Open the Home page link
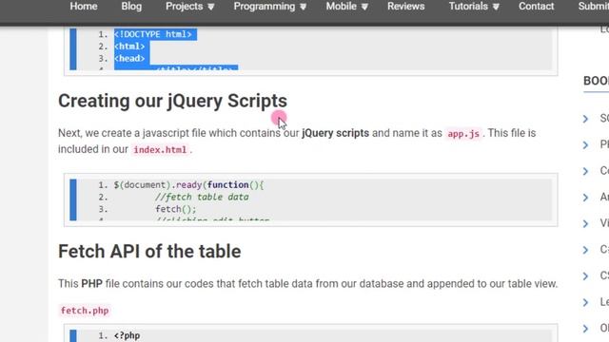 coord(84,7)
